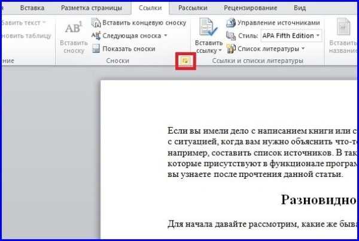Click the Следующая сноска icon

click(96, 35)
